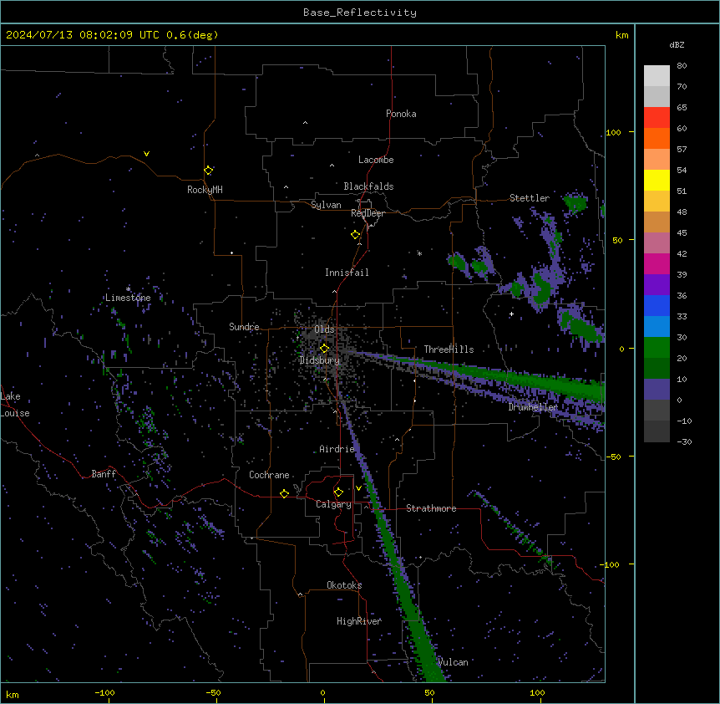Click the dBZ legend heading

tap(677, 45)
